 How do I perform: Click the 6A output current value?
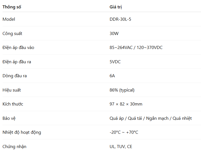(112, 76)
